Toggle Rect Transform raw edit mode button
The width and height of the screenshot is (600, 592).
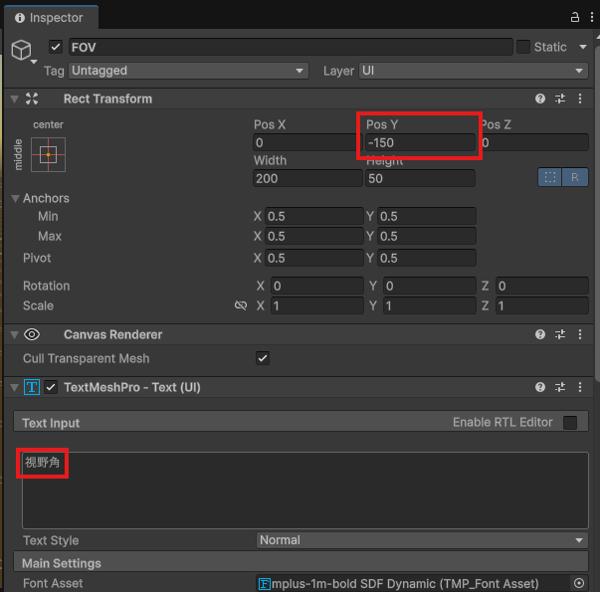pos(574,177)
